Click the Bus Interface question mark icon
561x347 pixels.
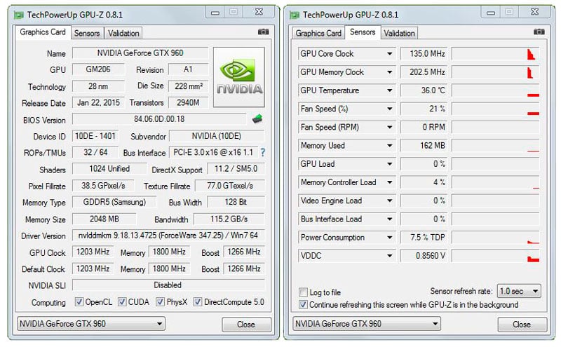click(x=263, y=152)
